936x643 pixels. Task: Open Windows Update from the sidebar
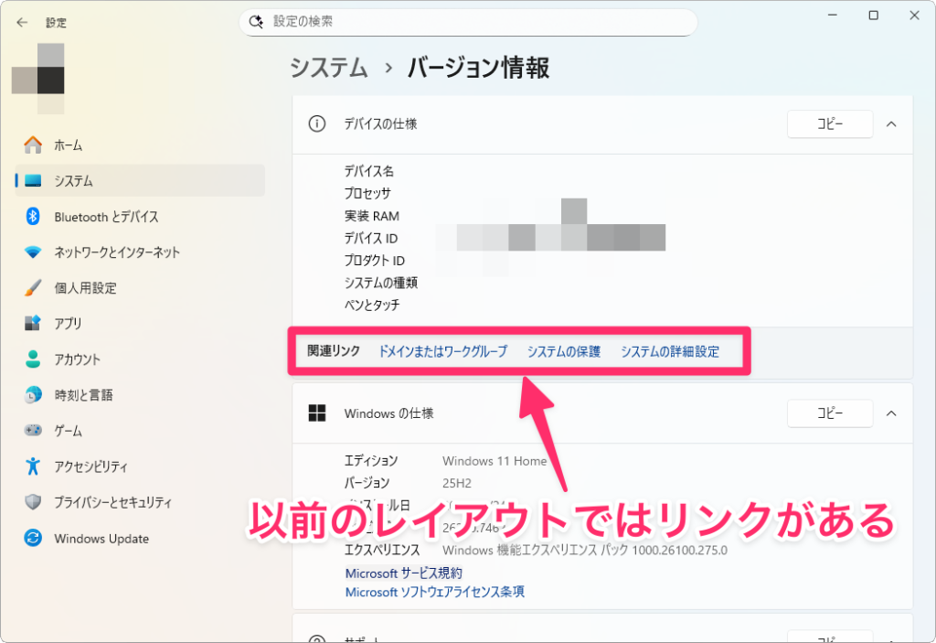coord(101,539)
